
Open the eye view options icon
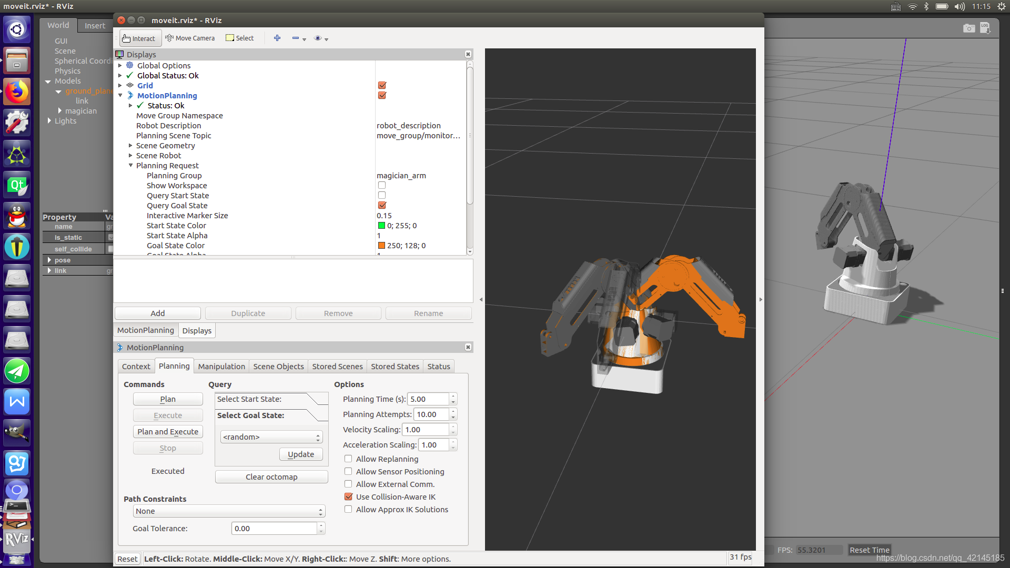point(318,38)
